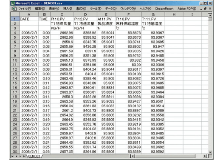Image resolution: width=223 pixels, height=160 pixels.
Task: Open the ファイル(F) menu
Action: [25, 9]
